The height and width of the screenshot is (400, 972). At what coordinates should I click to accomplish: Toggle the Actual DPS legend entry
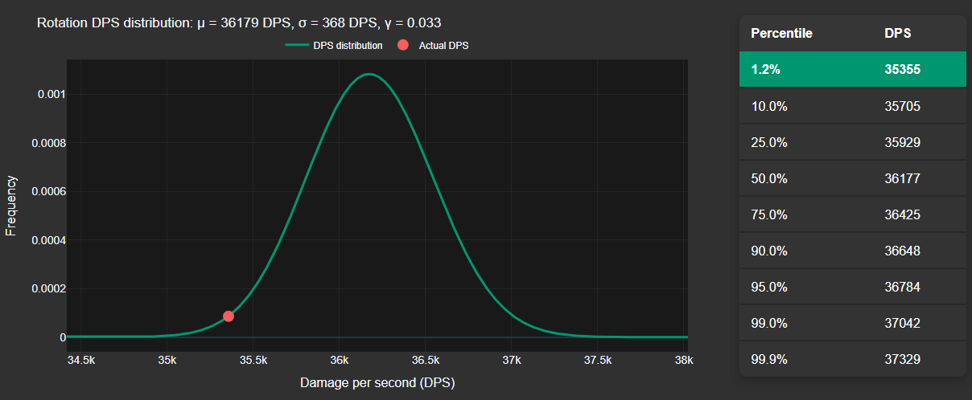[x=433, y=46]
